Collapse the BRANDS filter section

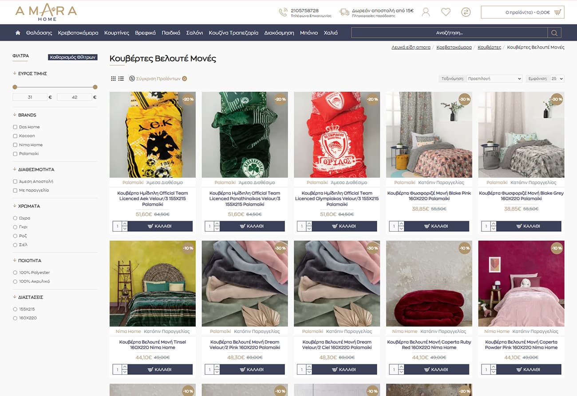coord(24,115)
